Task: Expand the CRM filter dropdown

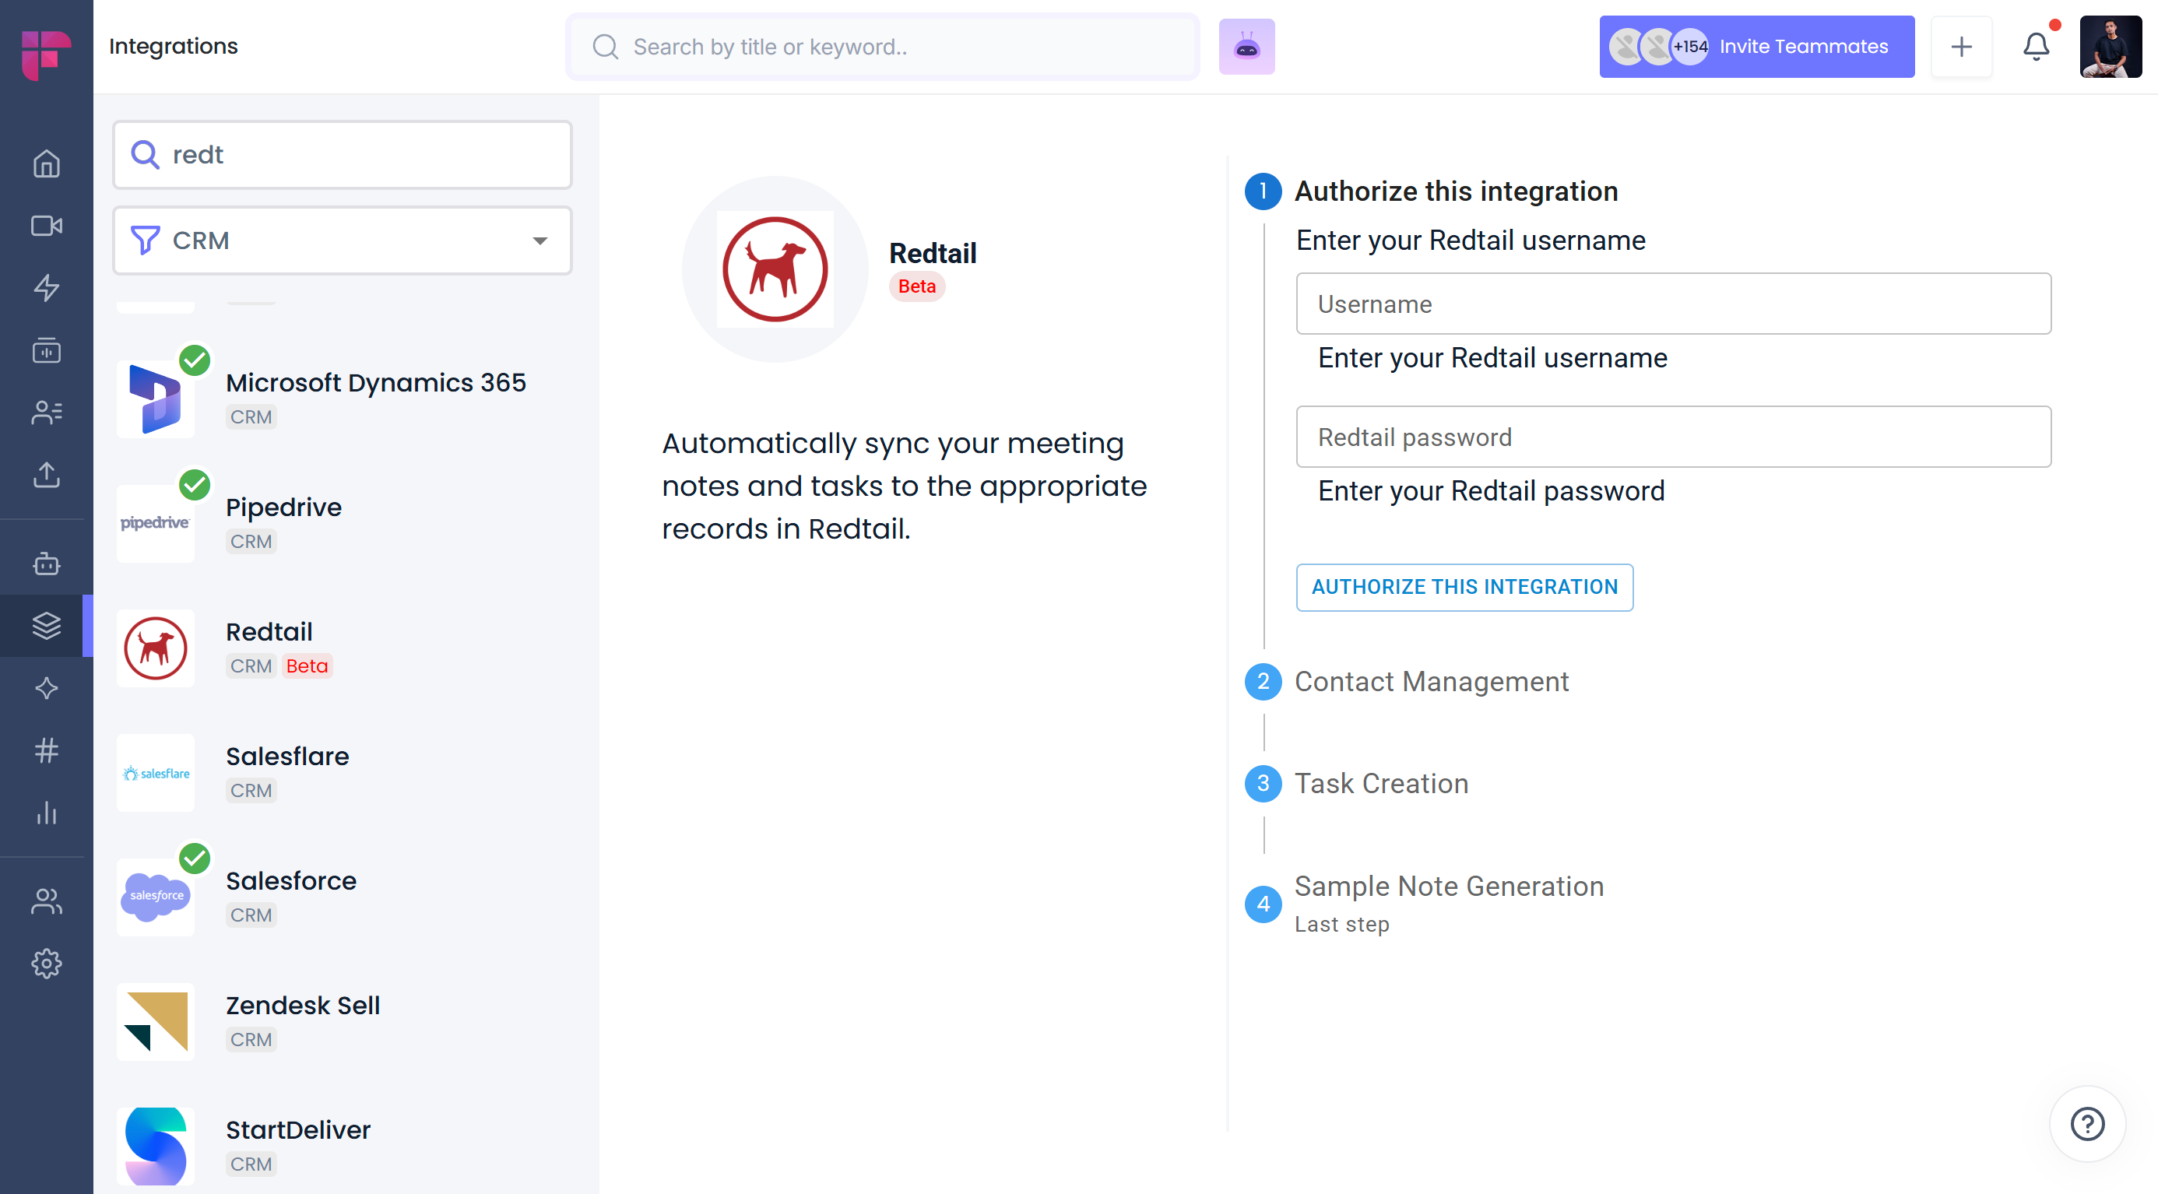Action: pos(342,241)
